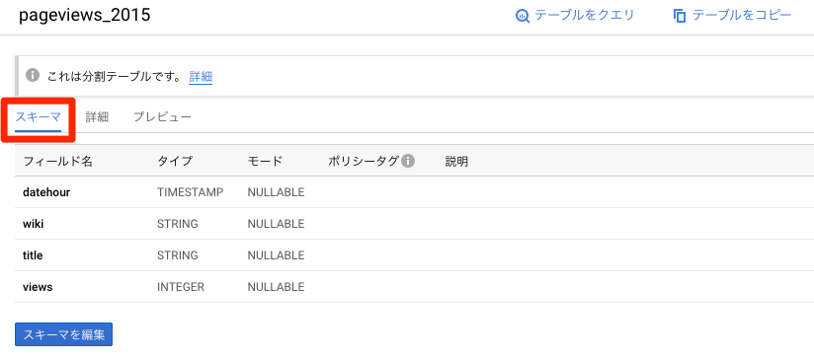Click the スキーマを編集 button
The height and width of the screenshot is (358, 814).
click(64, 335)
